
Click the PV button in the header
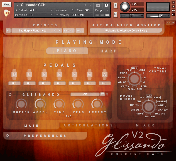coord(173,14)
